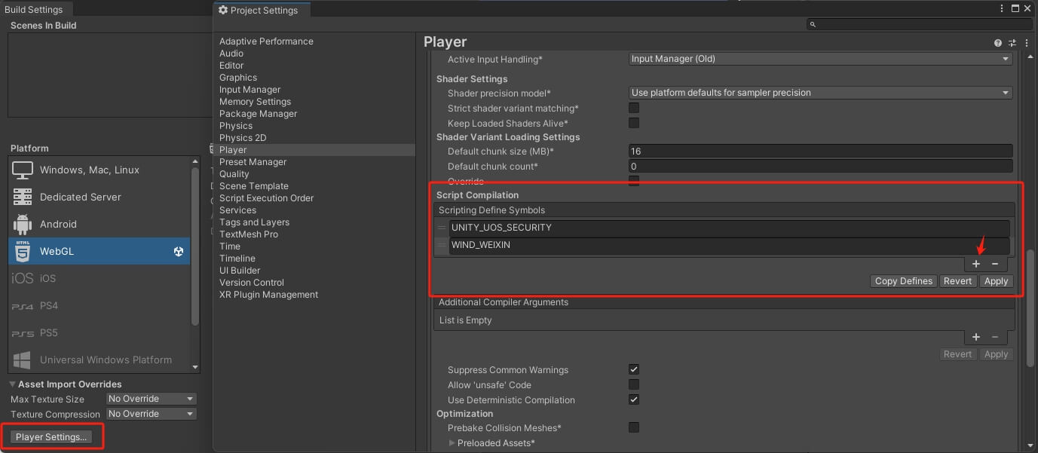Select the Android platform icon
Image resolution: width=1038 pixels, height=453 pixels.
pyautogui.click(x=23, y=225)
